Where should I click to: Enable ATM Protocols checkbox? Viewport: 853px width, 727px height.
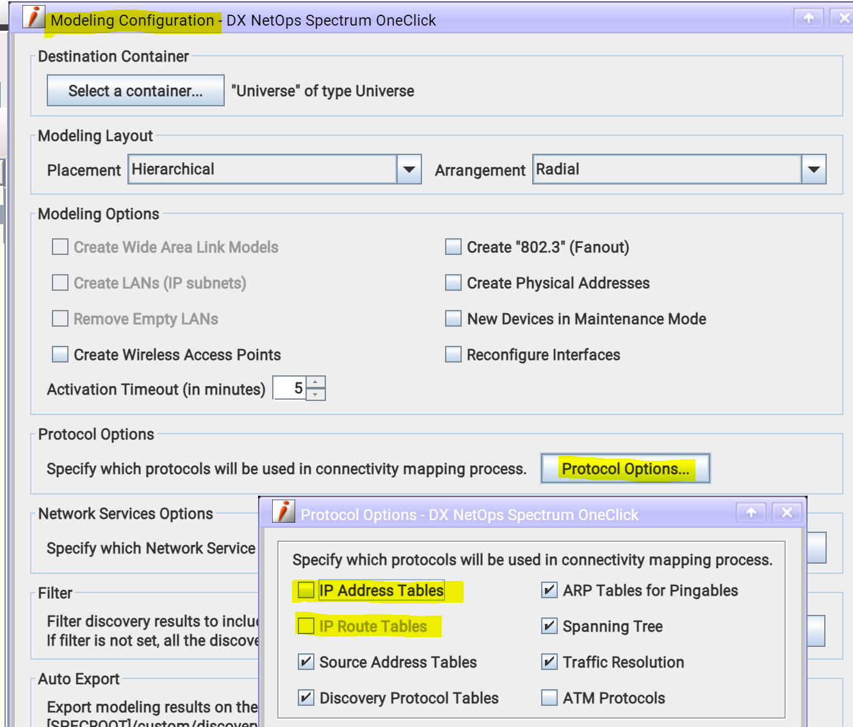549,698
